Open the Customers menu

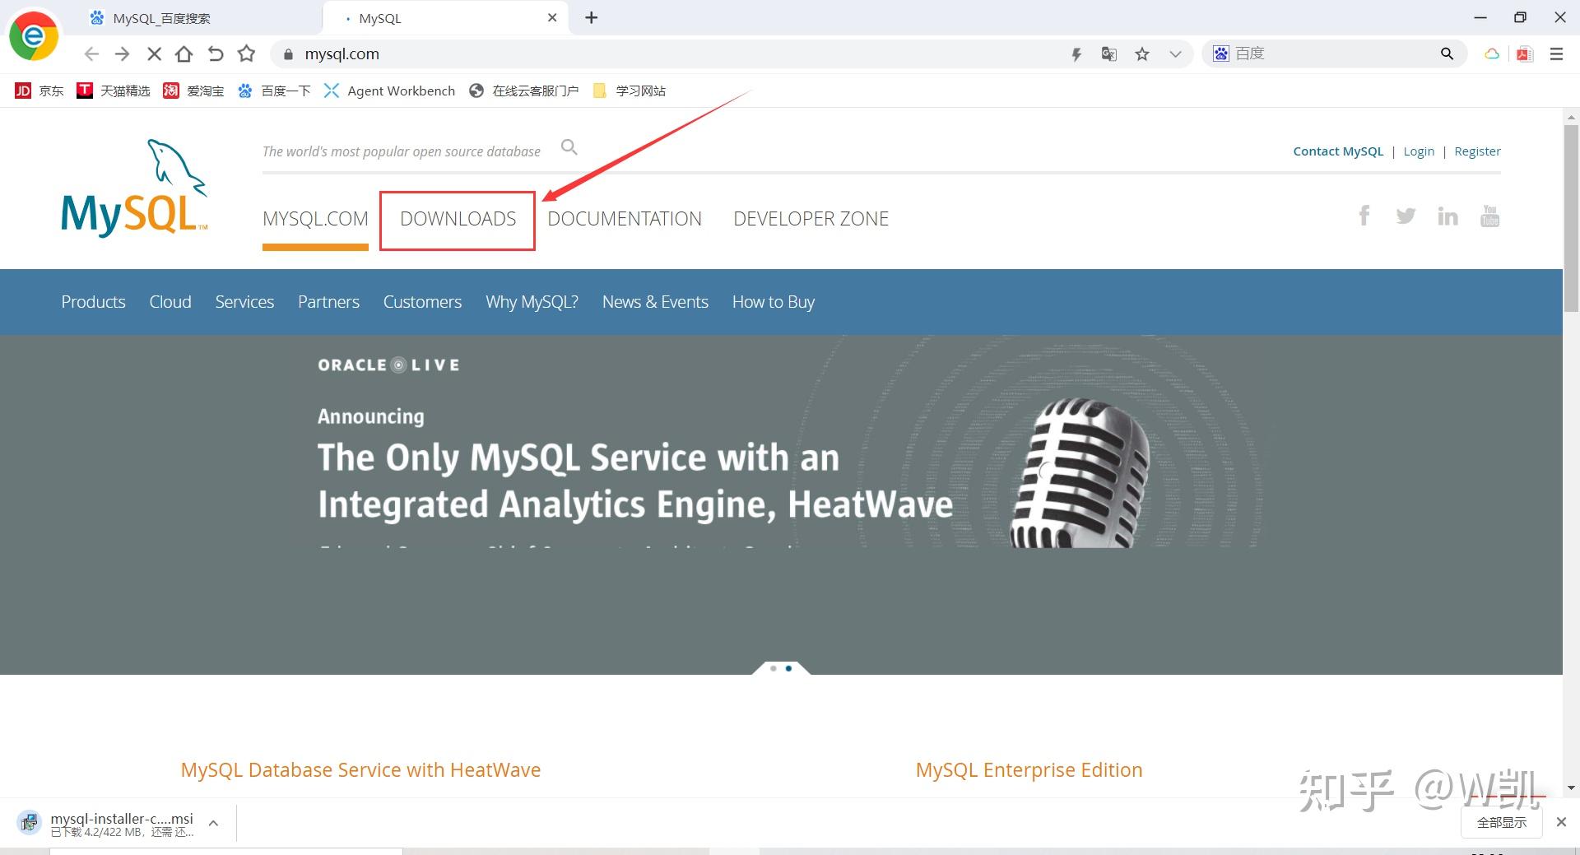point(422,302)
